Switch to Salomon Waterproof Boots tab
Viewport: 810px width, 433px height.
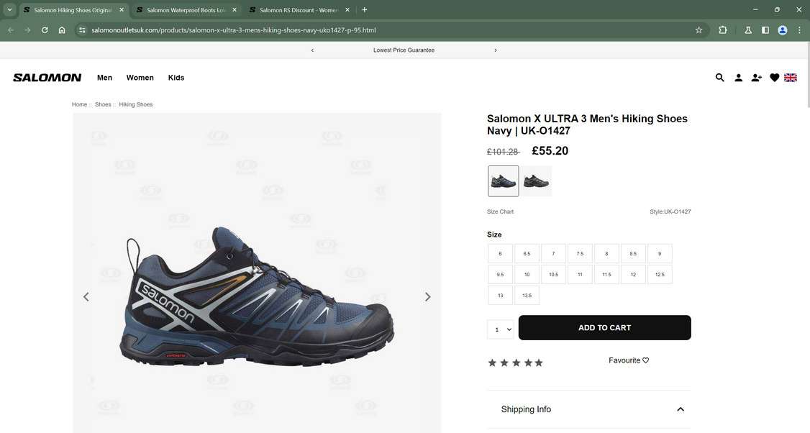tap(186, 10)
